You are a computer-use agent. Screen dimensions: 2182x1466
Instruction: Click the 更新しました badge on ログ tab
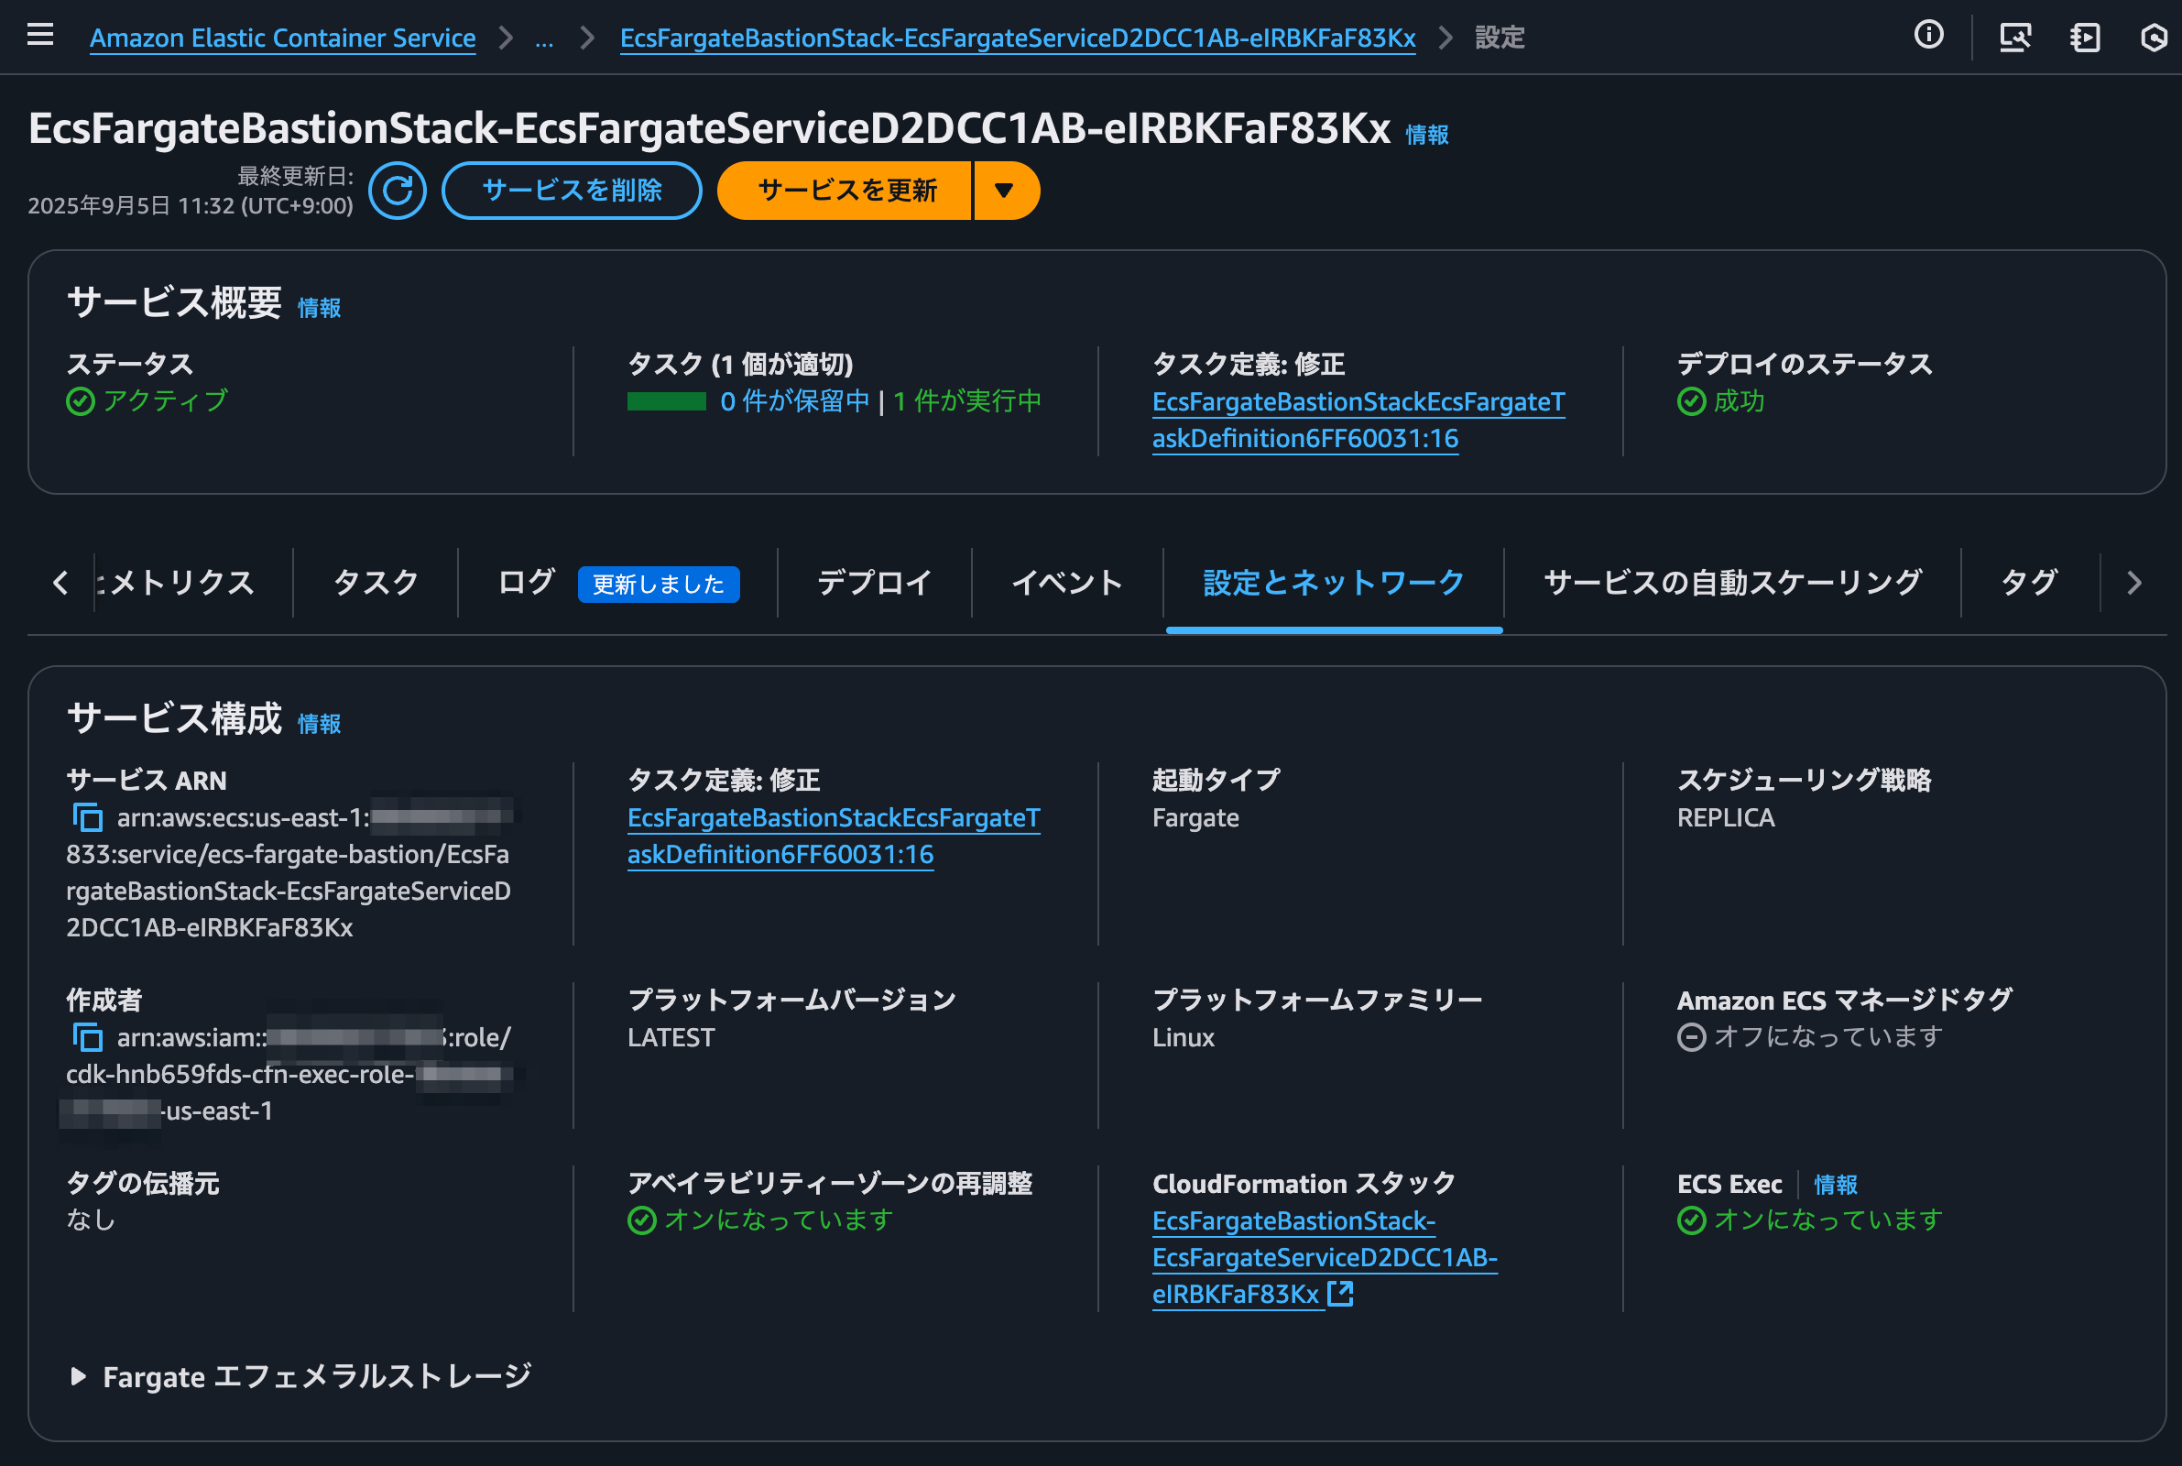pyautogui.click(x=659, y=585)
